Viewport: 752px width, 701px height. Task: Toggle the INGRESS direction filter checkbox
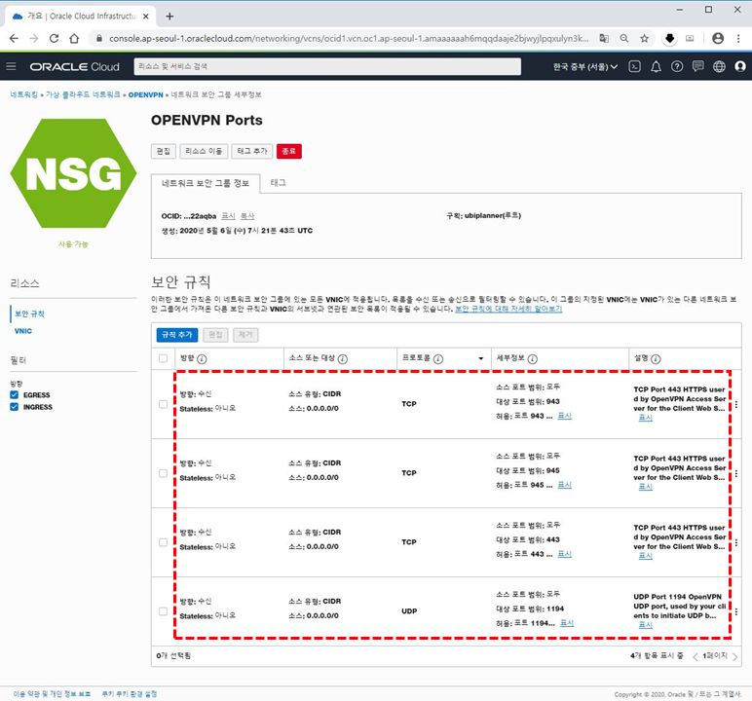click(x=14, y=407)
